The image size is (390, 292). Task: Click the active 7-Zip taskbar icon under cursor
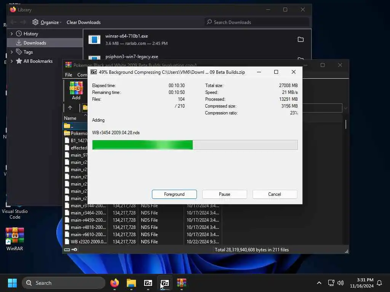[x=165, y=283]
